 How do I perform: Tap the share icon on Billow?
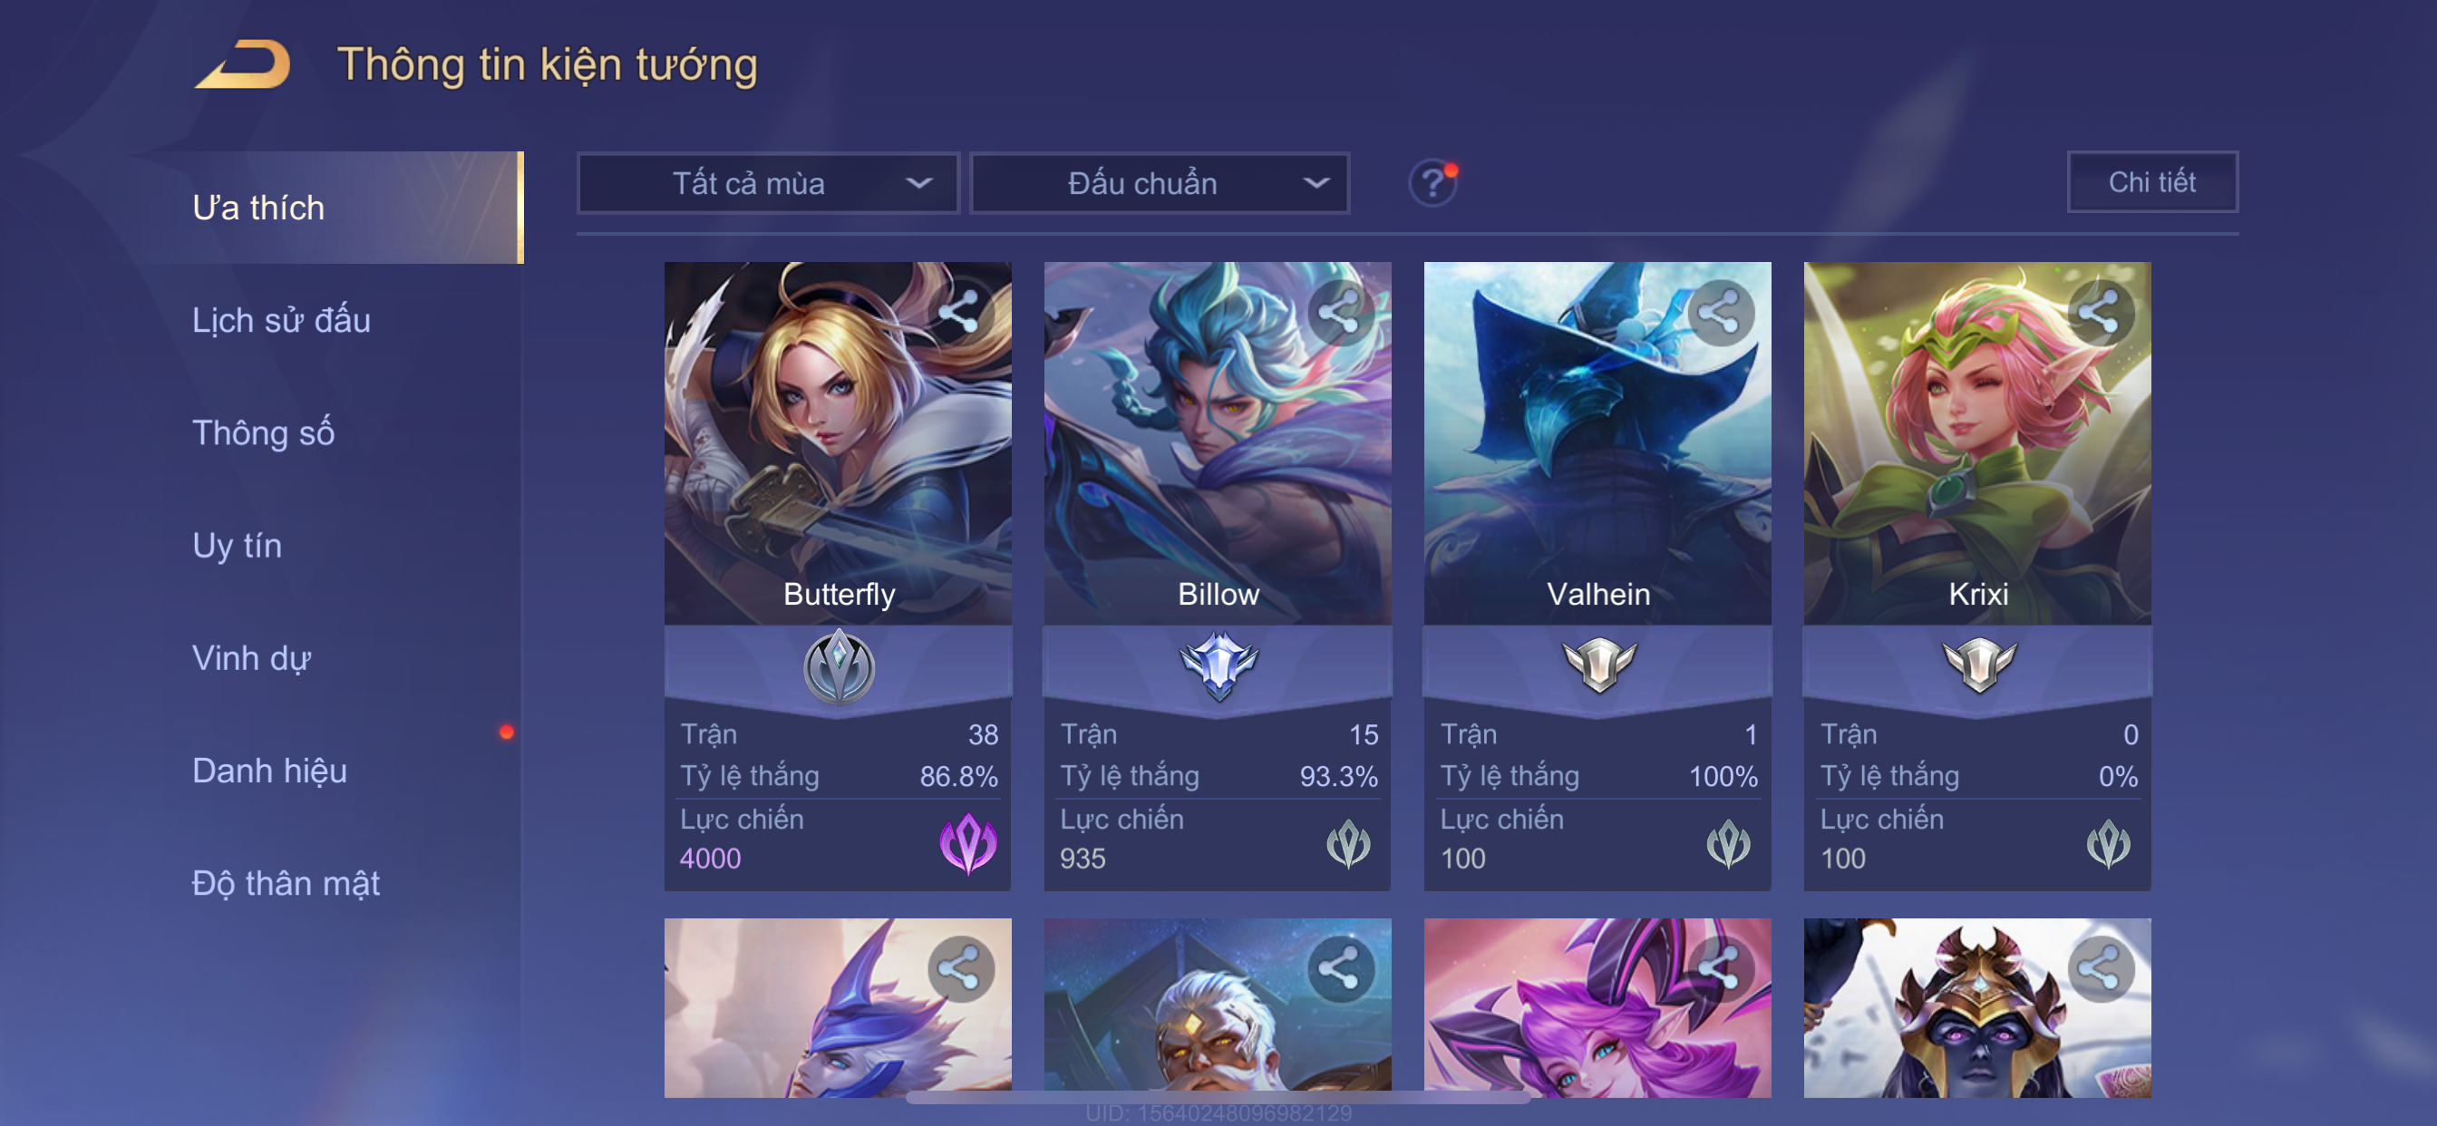coord(1340,312)
